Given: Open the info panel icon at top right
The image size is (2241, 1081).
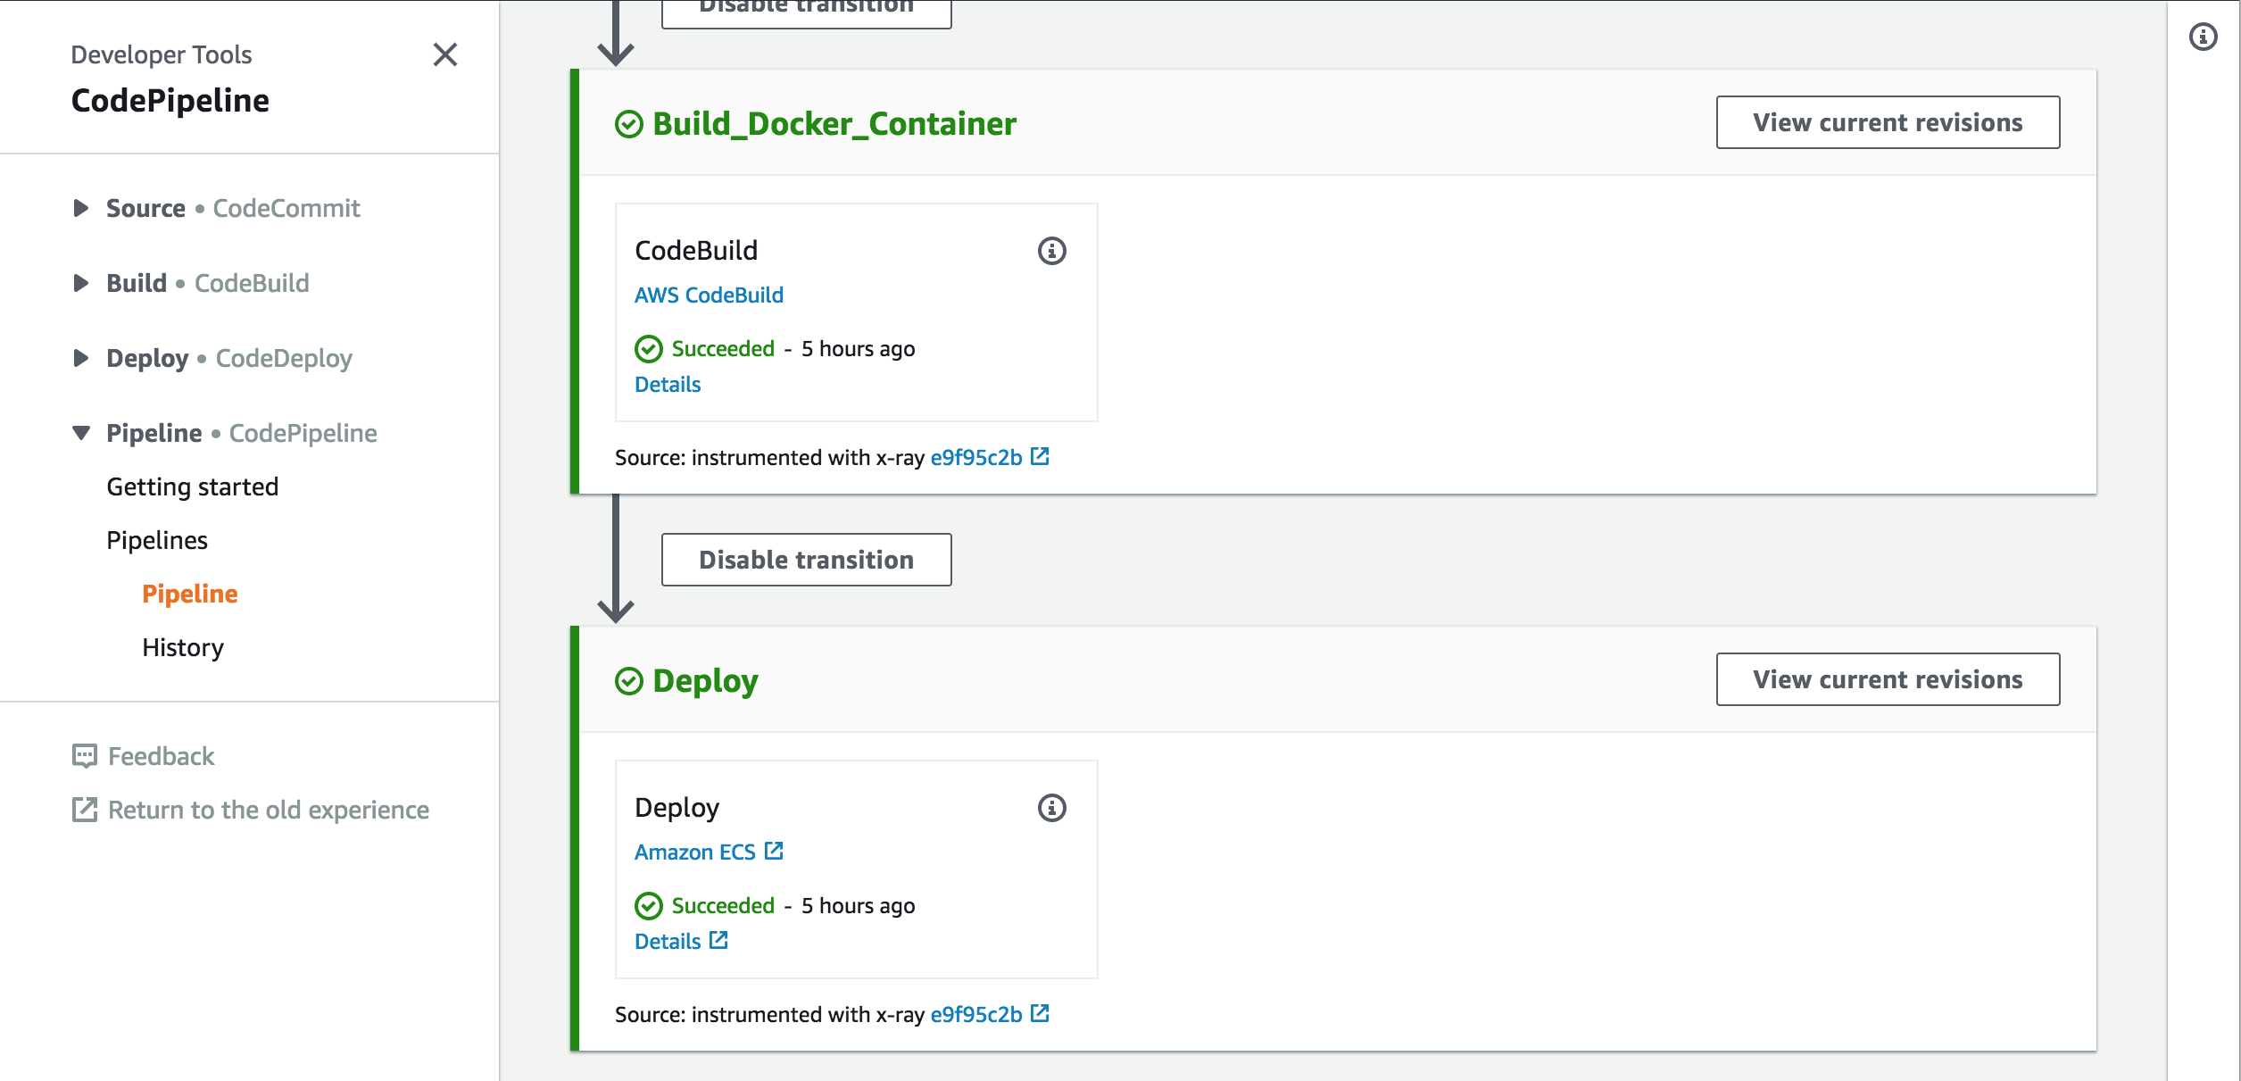Looking at the screenshot, I should pyautogui.click(x=2203, y=37).
